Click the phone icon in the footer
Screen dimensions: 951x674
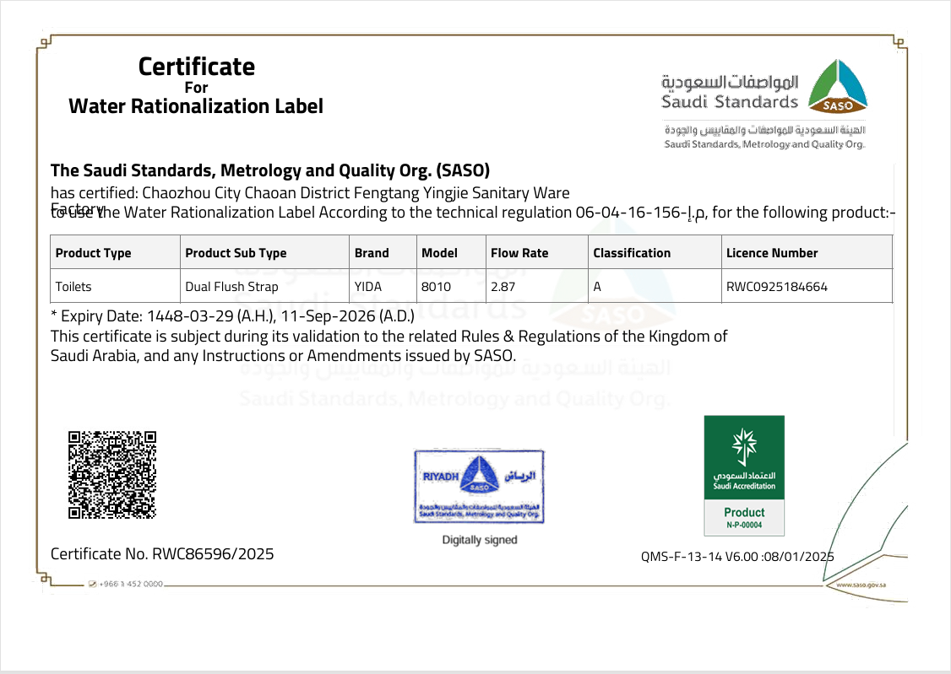click(x=92, y=585)
